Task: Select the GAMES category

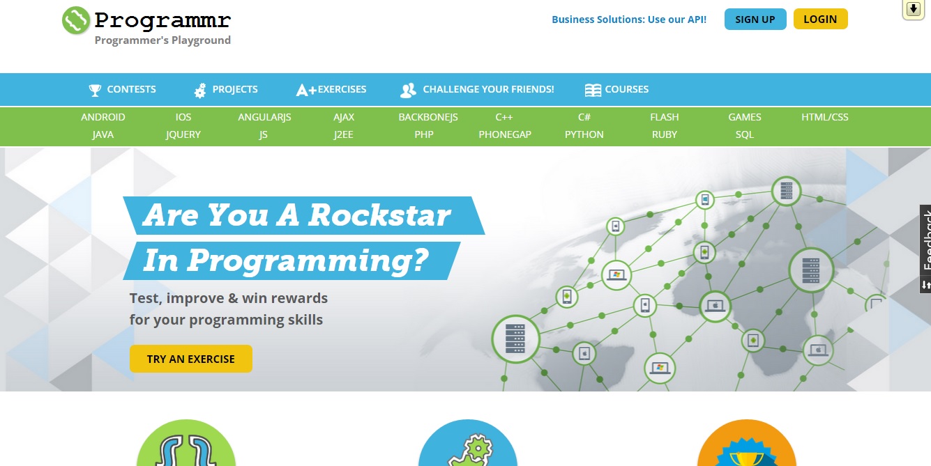Action: [745, 117]
